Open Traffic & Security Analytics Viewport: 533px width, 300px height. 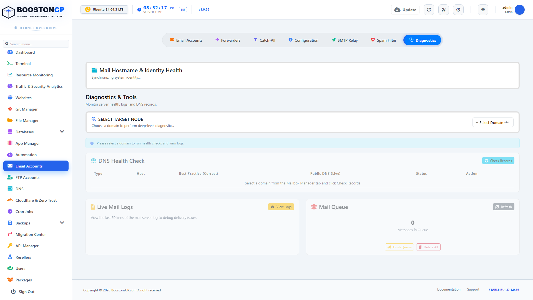tap(36, 86)
